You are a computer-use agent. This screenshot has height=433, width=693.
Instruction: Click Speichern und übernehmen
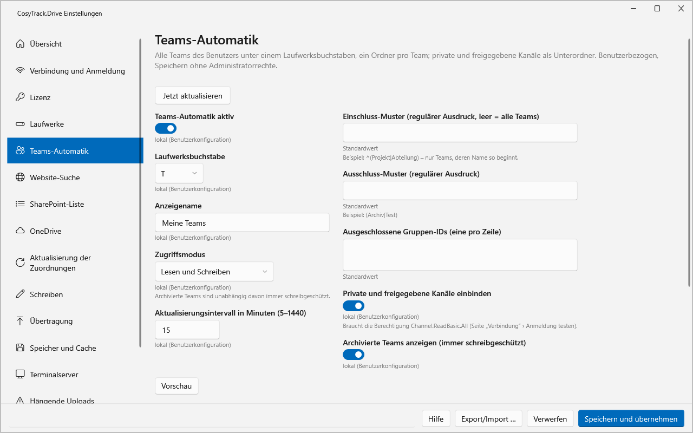(x=631, y=419)
